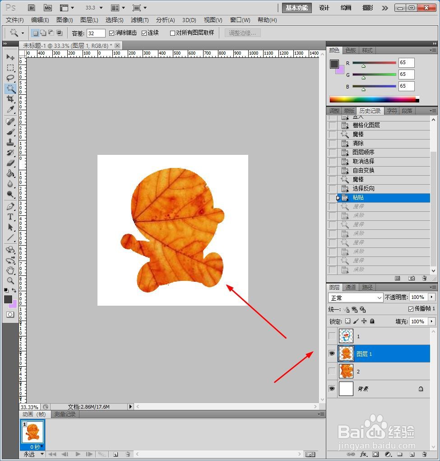The width and height of the screenshot is (440, 461).
Task: Click the 调整边缘... button
Action: click(242, 33)
